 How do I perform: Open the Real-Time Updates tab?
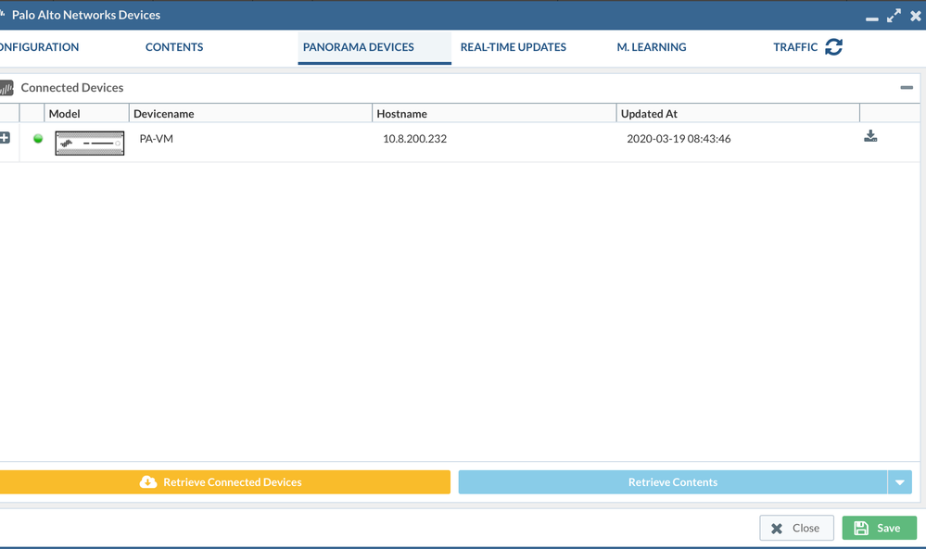pos(513,47)
